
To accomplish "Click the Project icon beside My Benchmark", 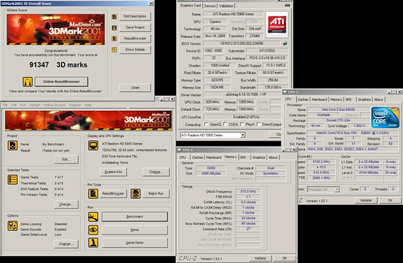I will (x=13, y=145).
